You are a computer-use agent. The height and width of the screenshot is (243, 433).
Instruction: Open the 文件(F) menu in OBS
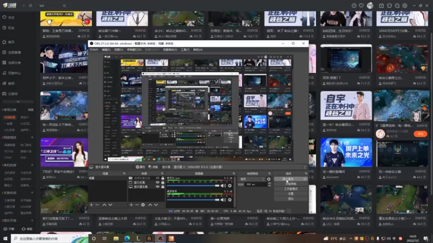click(94, 50)
